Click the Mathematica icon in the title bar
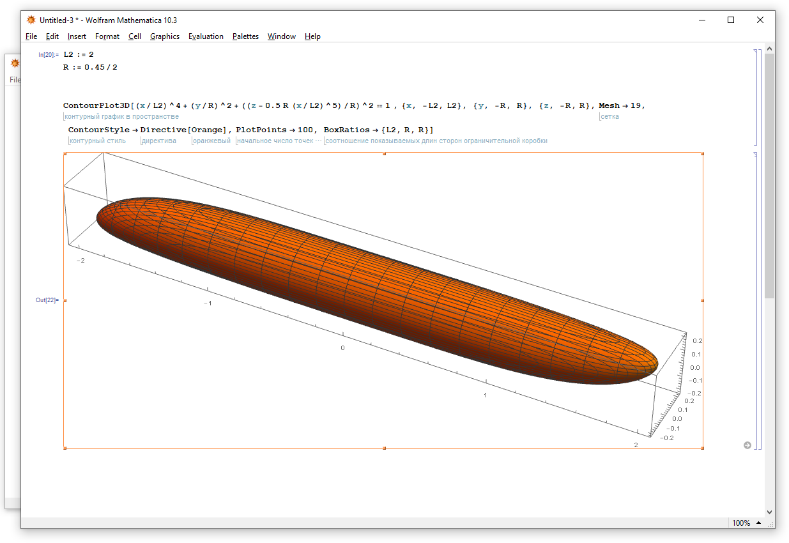 point(31,20)
